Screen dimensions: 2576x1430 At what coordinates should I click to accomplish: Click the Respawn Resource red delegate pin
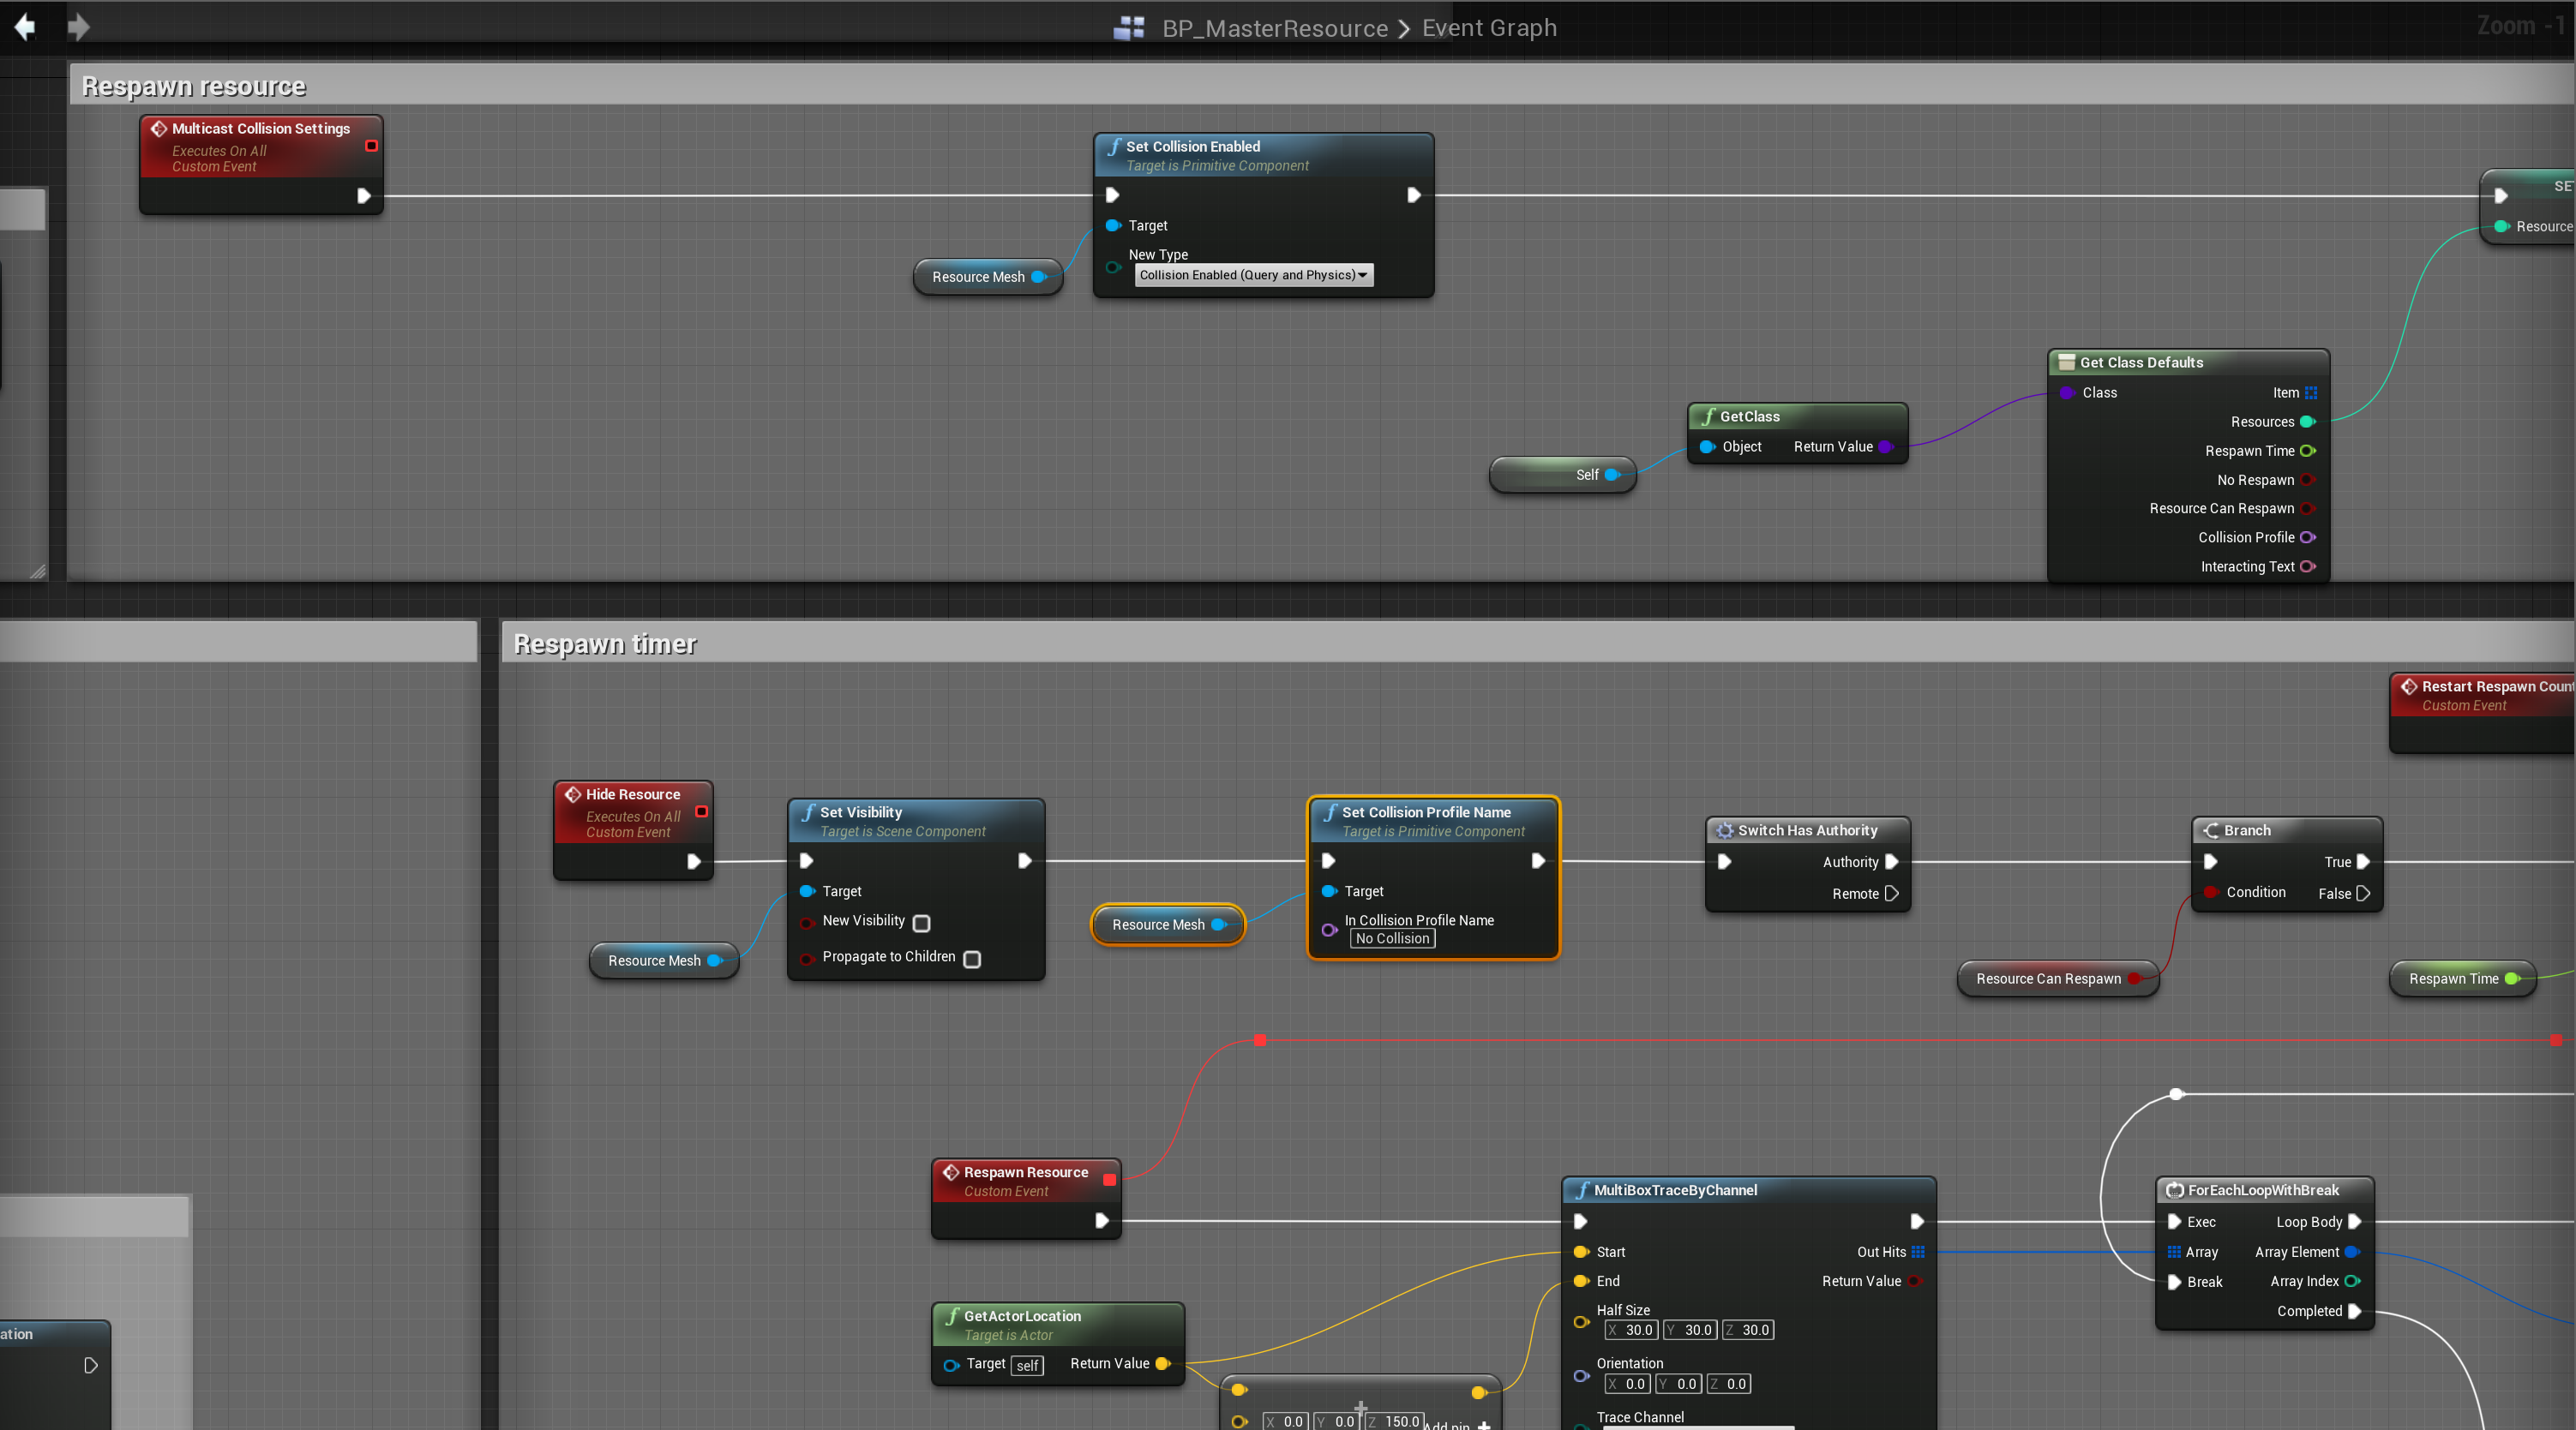pyautogui.click(x=1109, y=1179)
